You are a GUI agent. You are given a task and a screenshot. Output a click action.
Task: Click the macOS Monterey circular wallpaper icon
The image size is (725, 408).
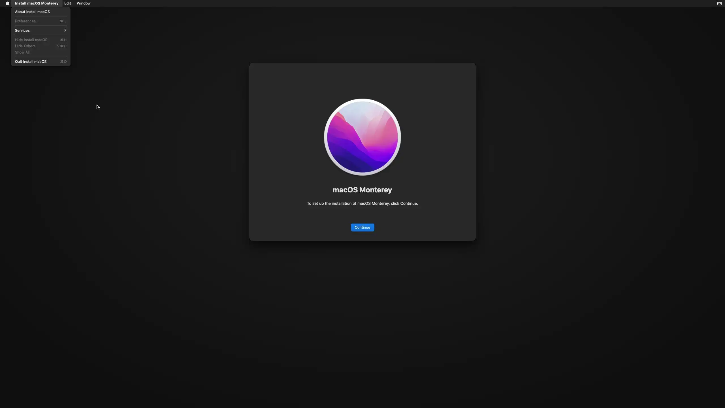click(x=362, y=137)
